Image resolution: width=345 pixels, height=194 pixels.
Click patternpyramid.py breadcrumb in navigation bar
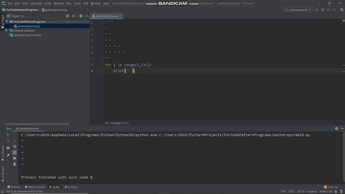click(x=54, y=10)
